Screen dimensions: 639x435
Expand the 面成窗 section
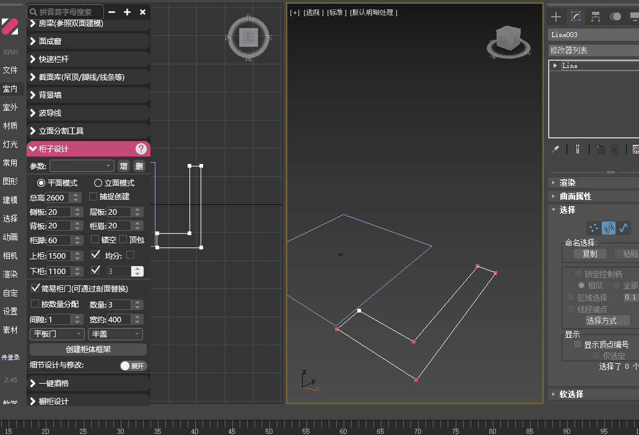pyautogui.click(x=89, y=41)
